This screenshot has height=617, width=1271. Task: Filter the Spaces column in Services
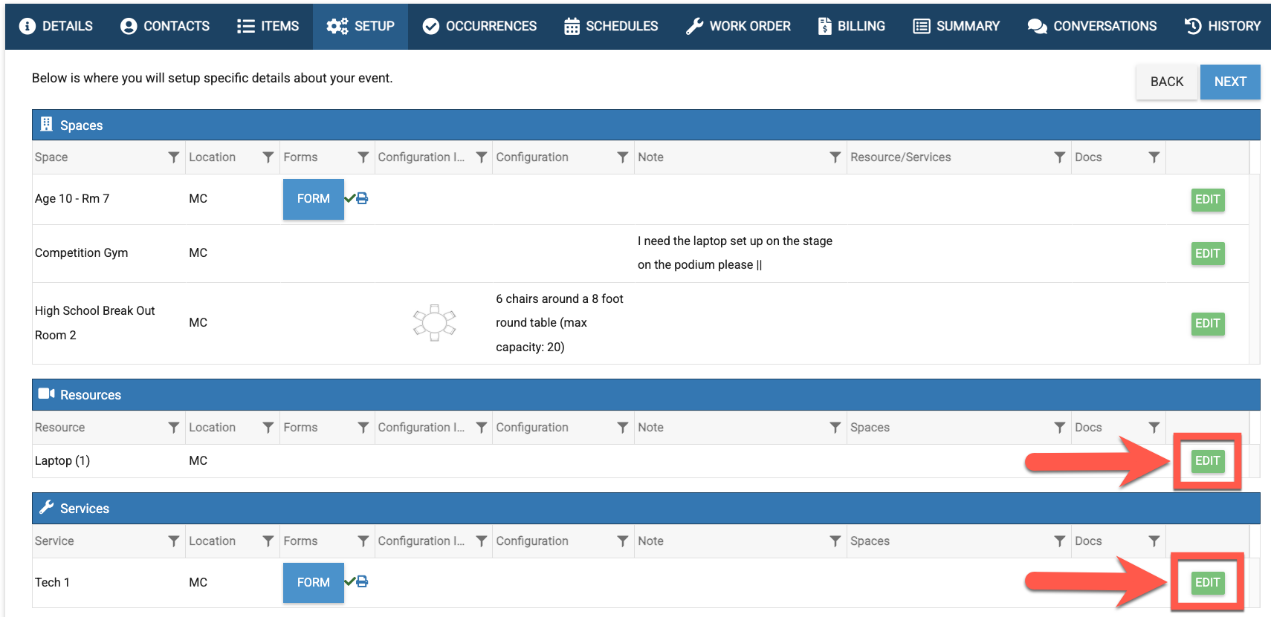pyautogui.click(x=1060, y=541)
